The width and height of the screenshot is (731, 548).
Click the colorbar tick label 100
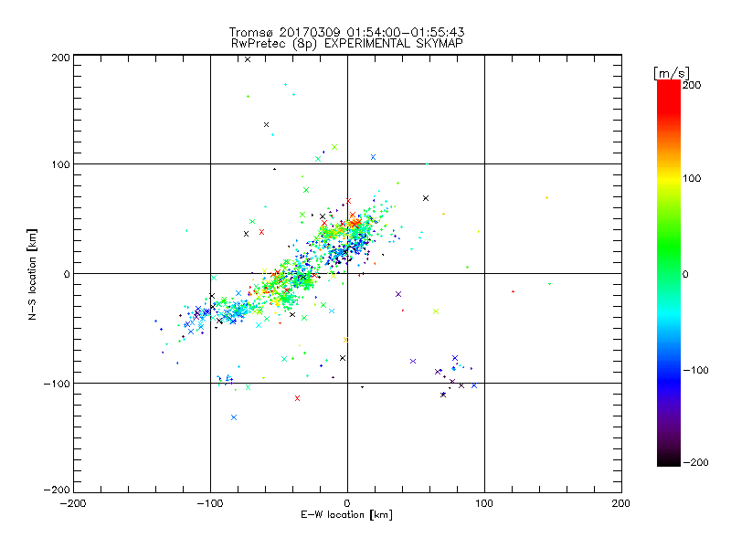click(692, 178)
